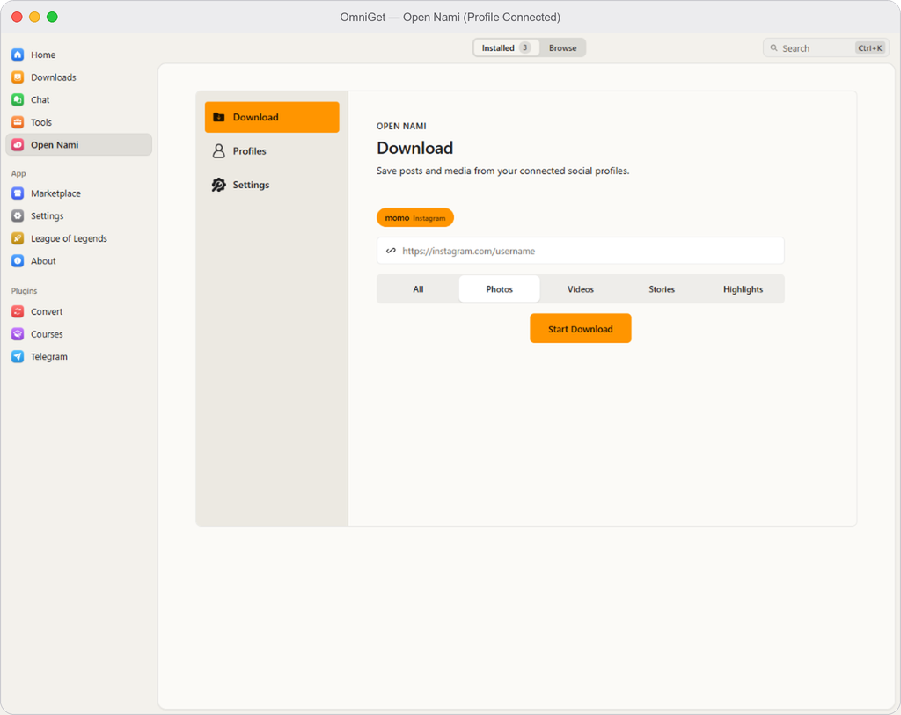Click the League of Legends icon

tap(18, 238)
